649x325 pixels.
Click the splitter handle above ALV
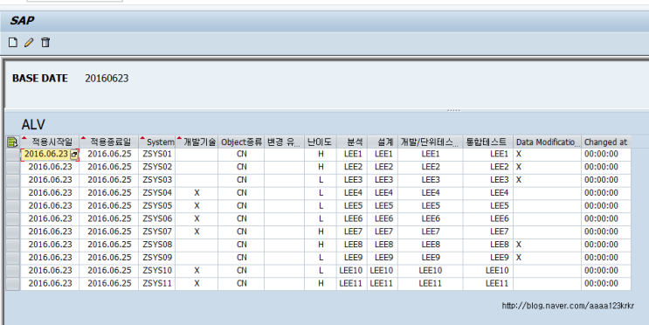453,110
